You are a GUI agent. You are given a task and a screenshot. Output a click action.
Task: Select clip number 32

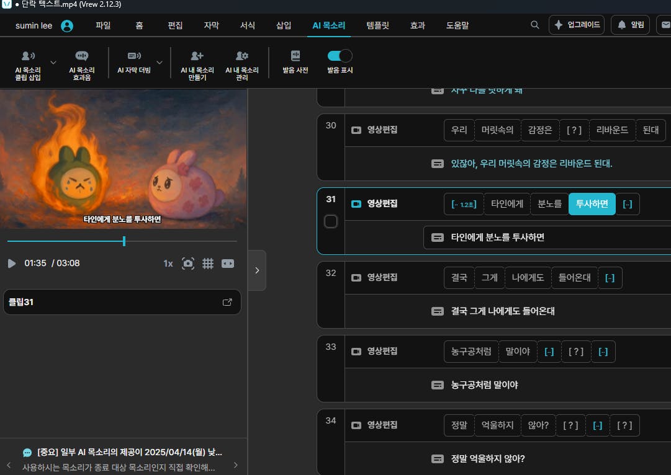[331, 273]
